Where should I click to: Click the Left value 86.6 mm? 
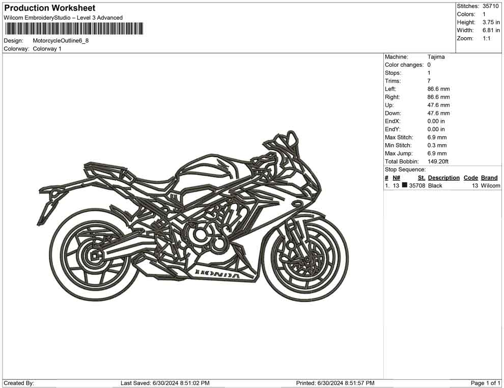438,89
